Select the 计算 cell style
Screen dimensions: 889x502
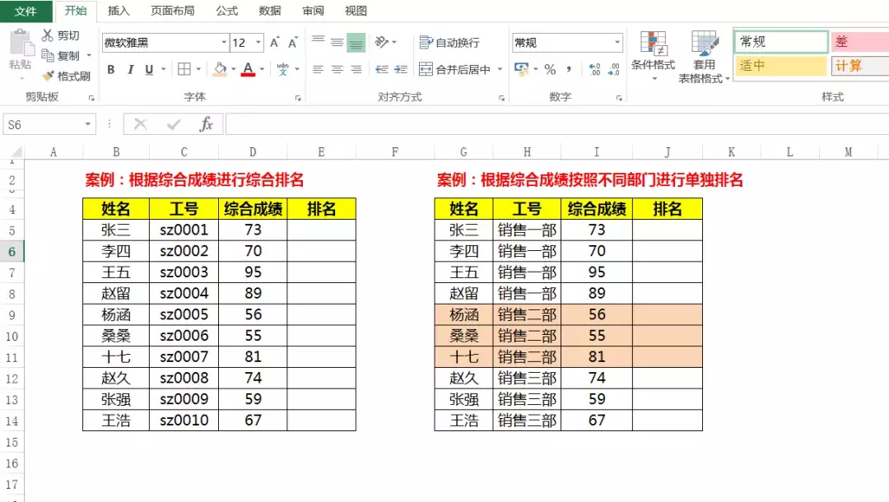860,66
